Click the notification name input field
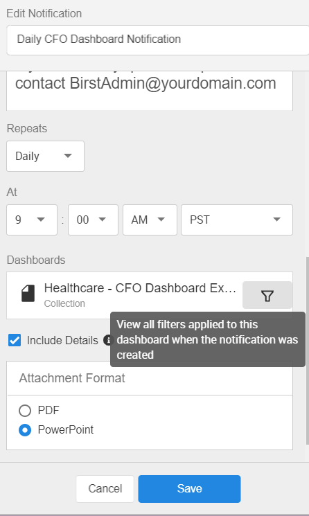Screen dimensions: 309x516 [158, 39]
